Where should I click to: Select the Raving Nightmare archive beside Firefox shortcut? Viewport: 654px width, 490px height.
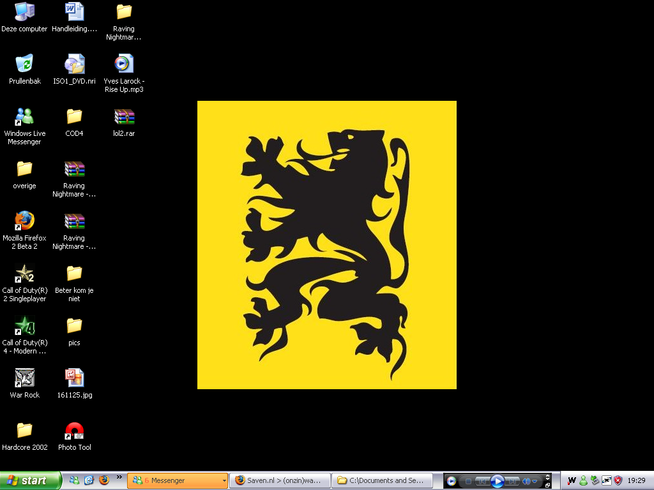click(x=74, y=231)
